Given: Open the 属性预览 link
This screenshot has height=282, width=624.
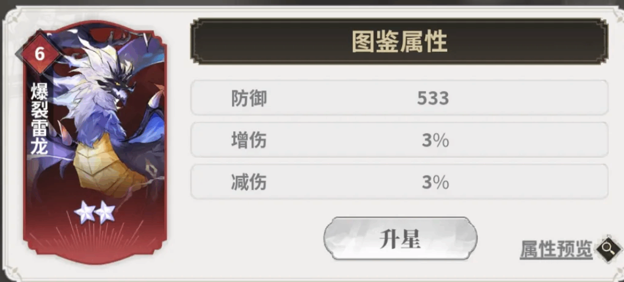Looking at the screenshot, I should [x=556, y=250].
